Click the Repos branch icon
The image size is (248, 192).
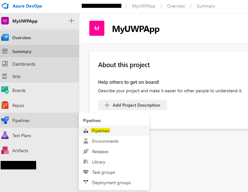5,105
